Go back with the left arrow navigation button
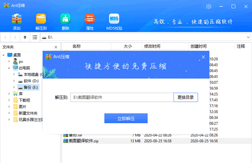 pyautogui.click(x=5, y=37)
